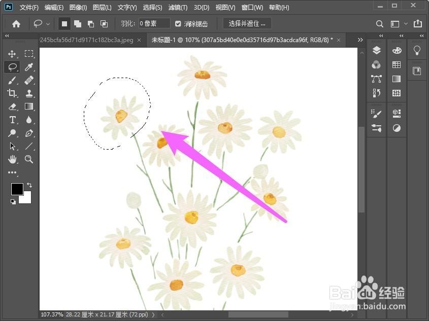Expand the middle right panel column arrows

(x=402, y=36)
